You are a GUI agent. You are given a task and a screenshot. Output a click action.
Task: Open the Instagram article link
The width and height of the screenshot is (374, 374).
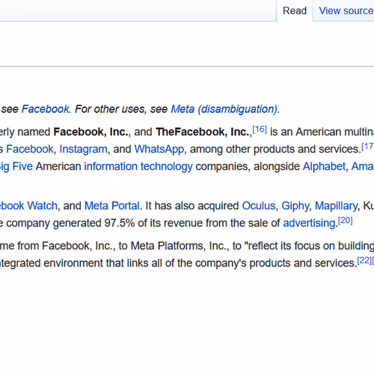coord(83,149)
